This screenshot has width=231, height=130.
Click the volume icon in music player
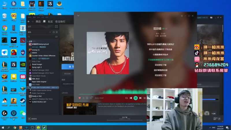[145, 98]
